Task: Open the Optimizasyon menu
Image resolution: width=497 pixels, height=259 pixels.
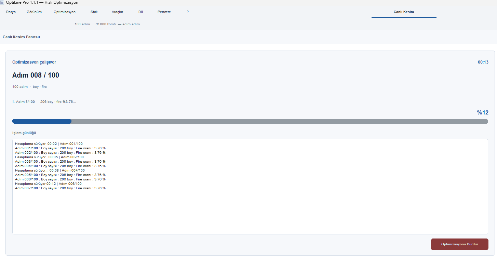Action: tap(65, 12)
